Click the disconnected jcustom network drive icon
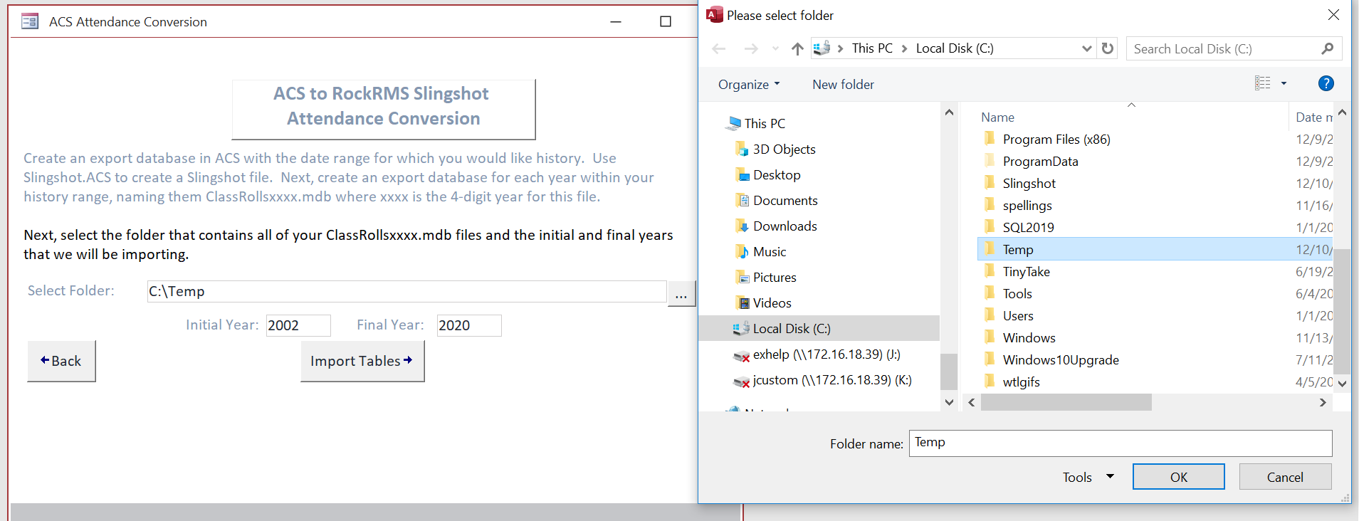Image resolution: width=1359 pixels, height=521 pixels. 741,381
